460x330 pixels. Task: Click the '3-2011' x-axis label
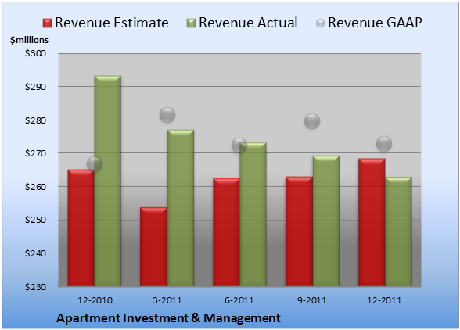(167, 300)
